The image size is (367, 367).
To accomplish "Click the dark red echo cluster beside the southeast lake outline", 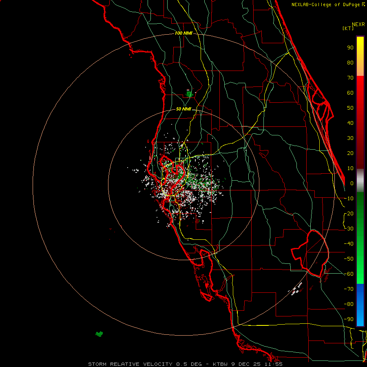I will [x=325, y=275].
